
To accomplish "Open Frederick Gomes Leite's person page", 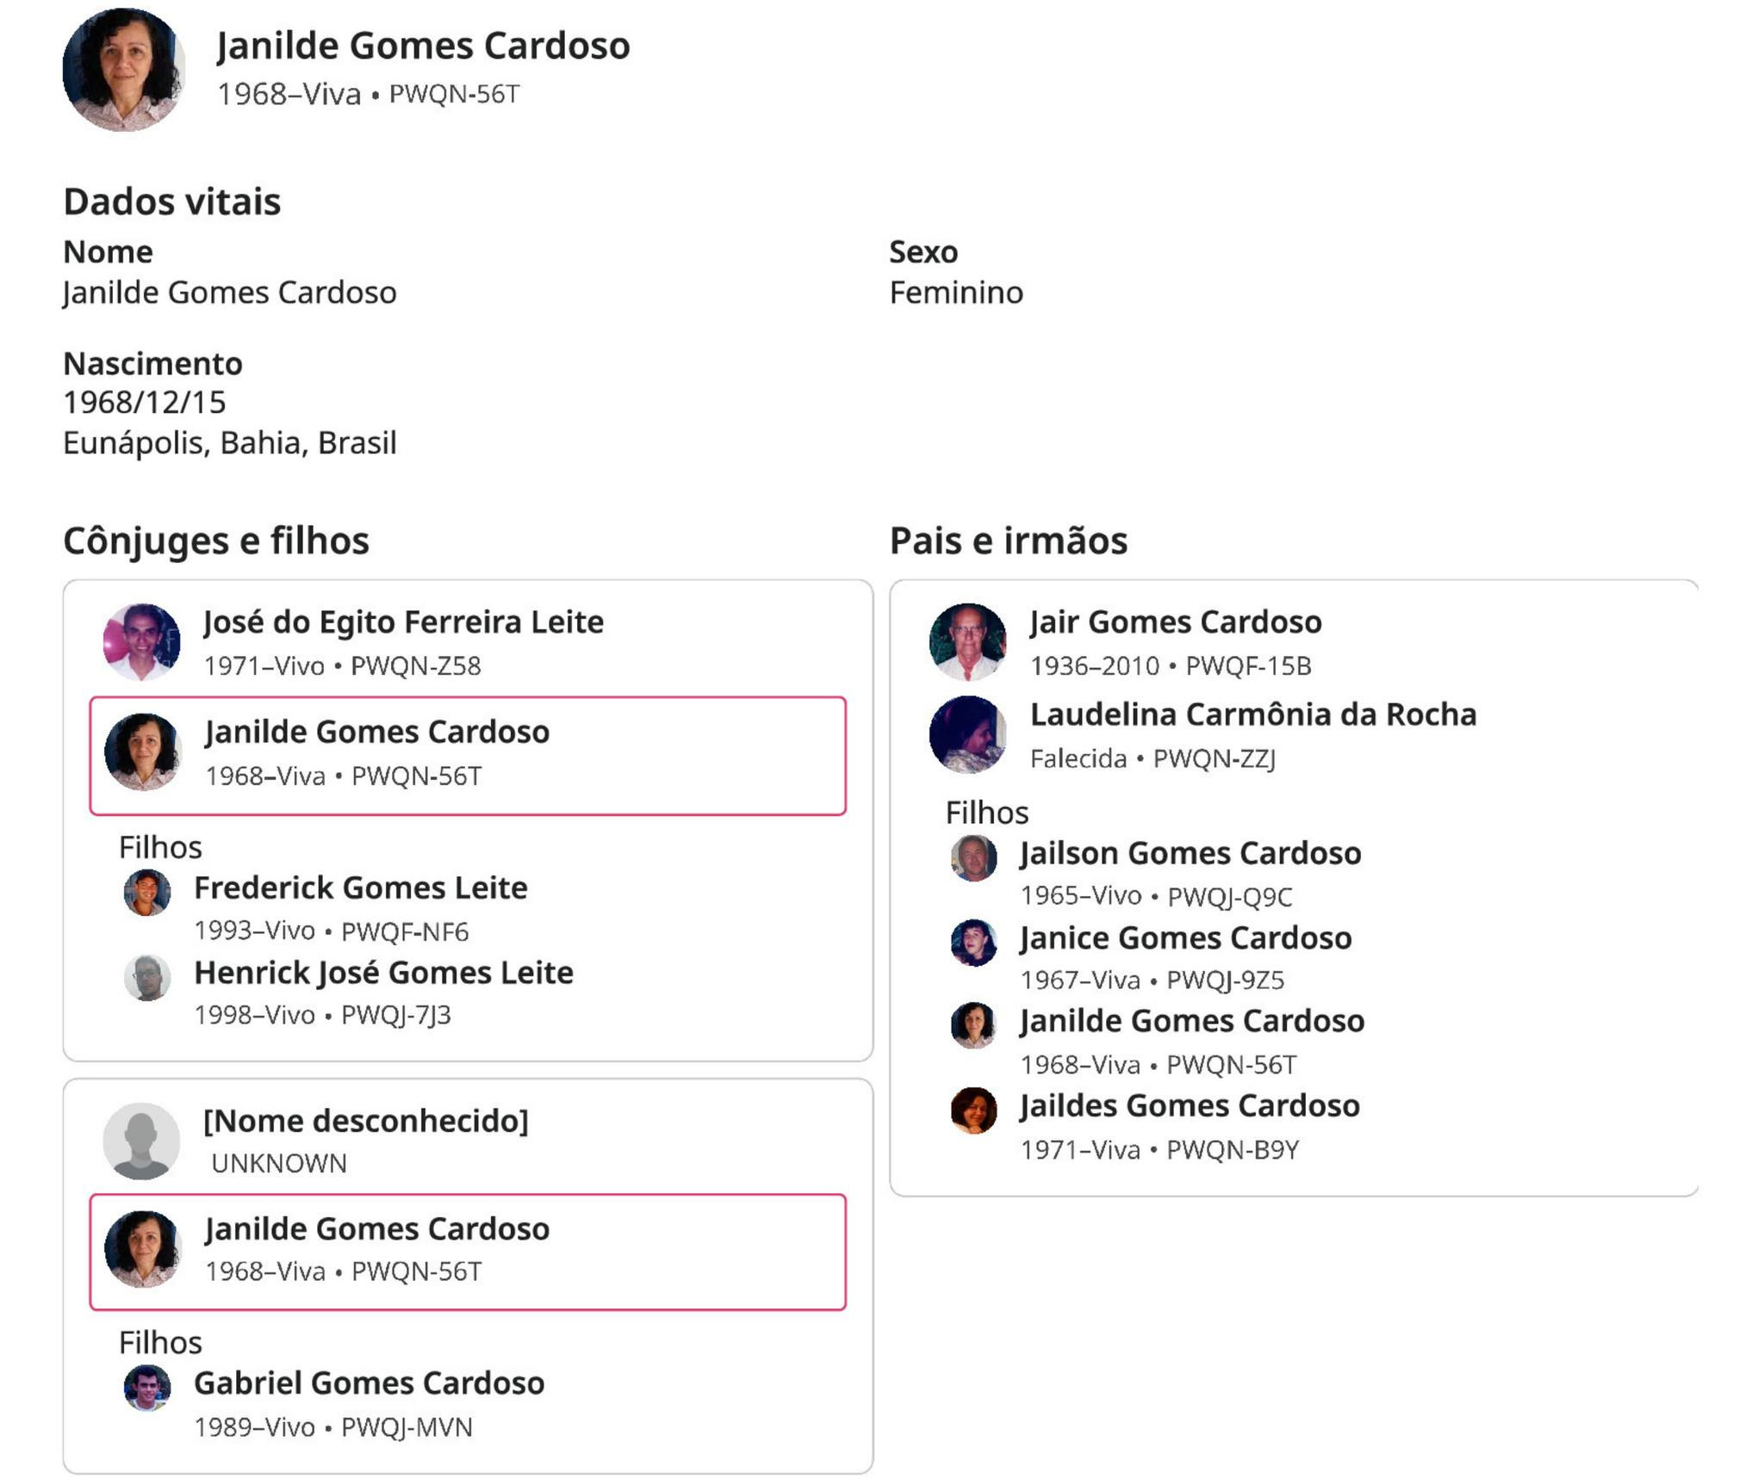I will pyautogui.click(x=360, y=887).
